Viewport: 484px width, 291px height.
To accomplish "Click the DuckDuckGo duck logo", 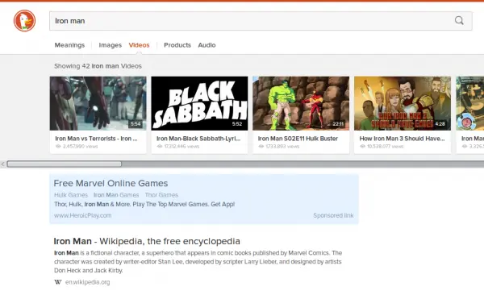I will click(24, 21).
